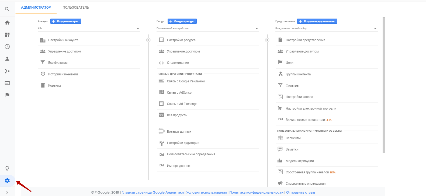The width and height of the screenshot is (426, 196).
Task: Open the Discover lightbulb icon
Action: (x=7, y=169)
